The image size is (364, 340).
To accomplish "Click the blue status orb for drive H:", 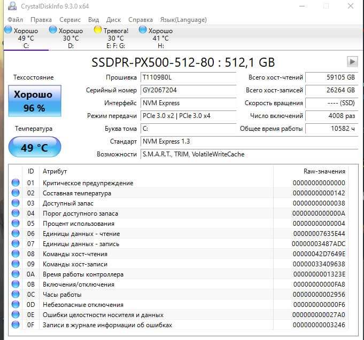I will (x=143, y=30).
